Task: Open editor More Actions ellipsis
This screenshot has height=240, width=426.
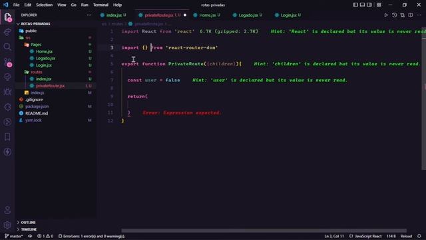Action: pos(419,15)
